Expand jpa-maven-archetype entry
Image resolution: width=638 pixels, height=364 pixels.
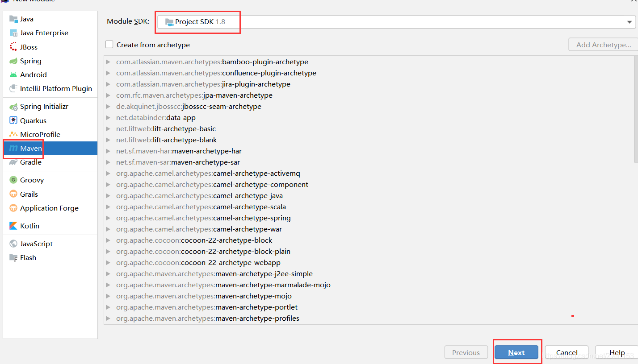(108, 95)
